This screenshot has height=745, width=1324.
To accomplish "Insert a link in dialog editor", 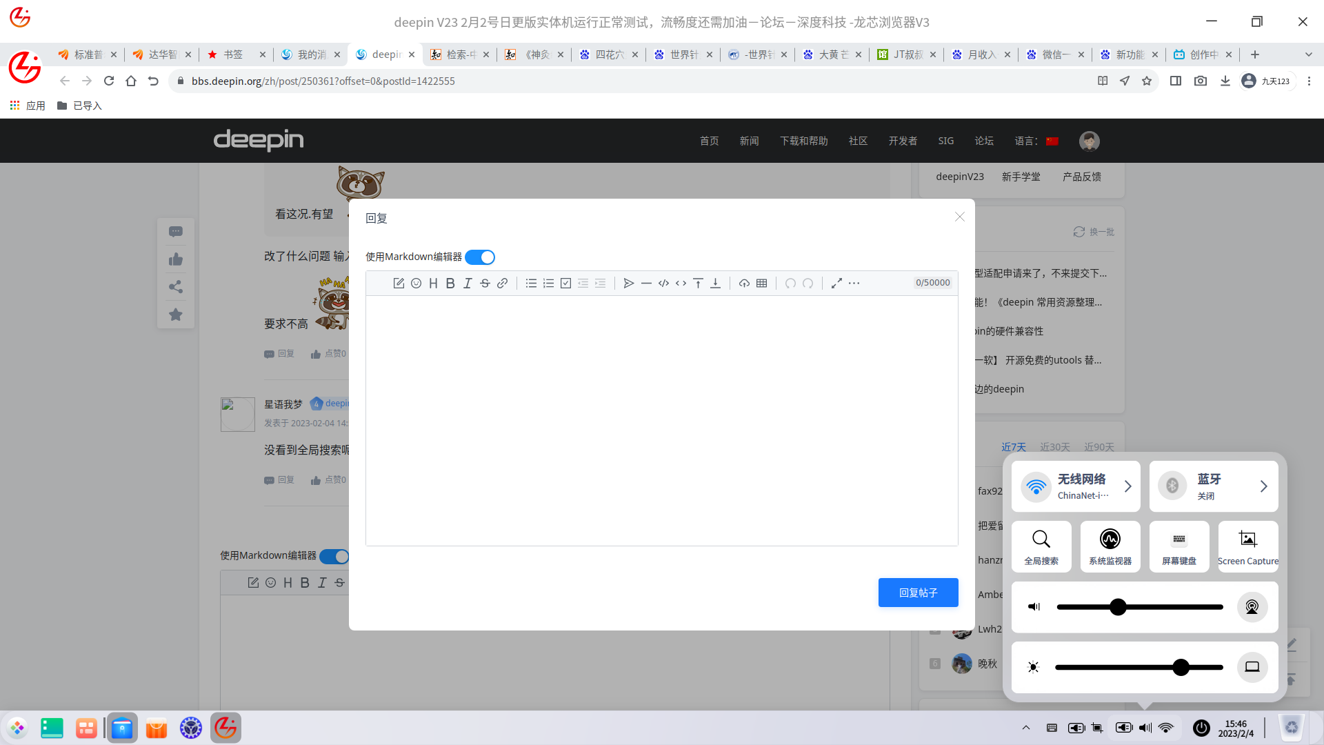I will [x=503, y=283].
